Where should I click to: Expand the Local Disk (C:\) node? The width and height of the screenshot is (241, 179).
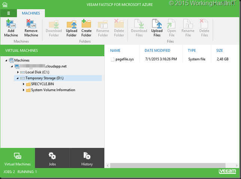18,72
